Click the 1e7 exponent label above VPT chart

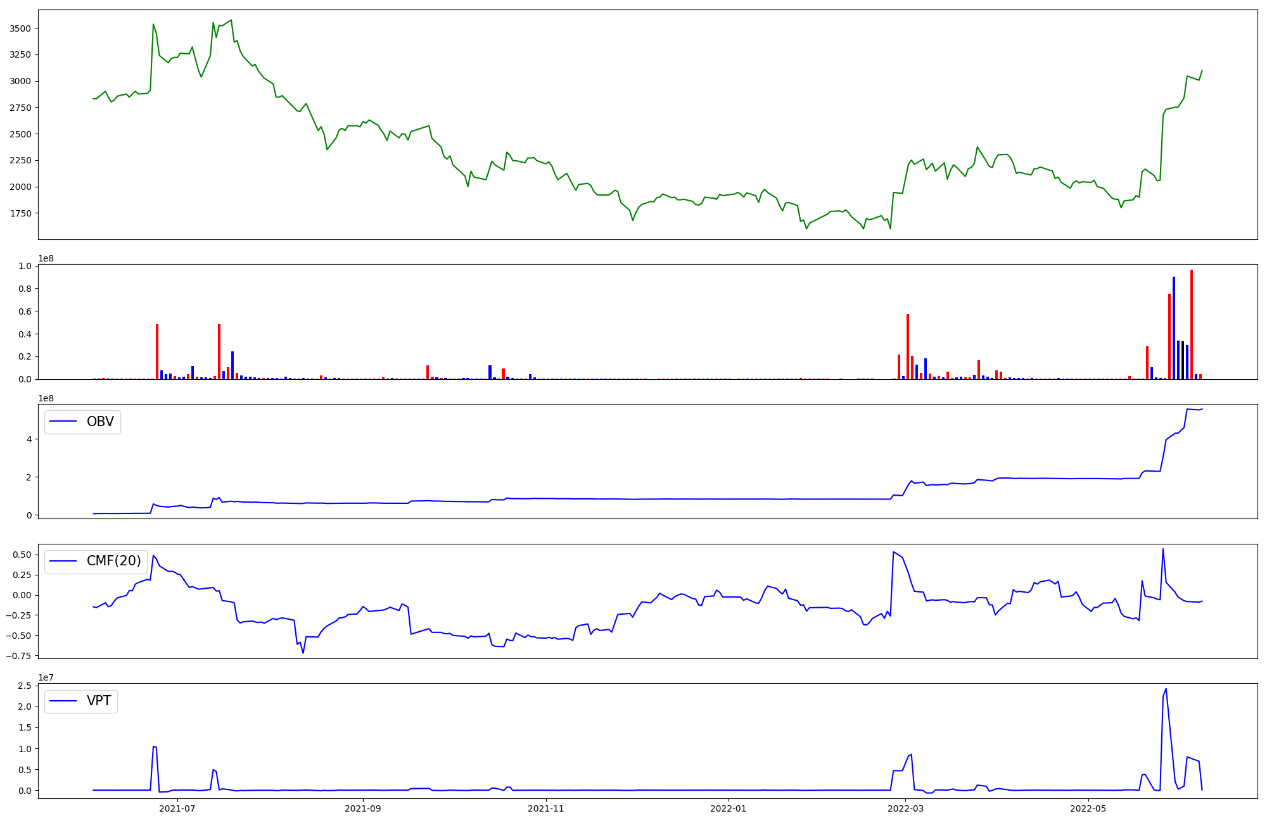click(46, 677)
